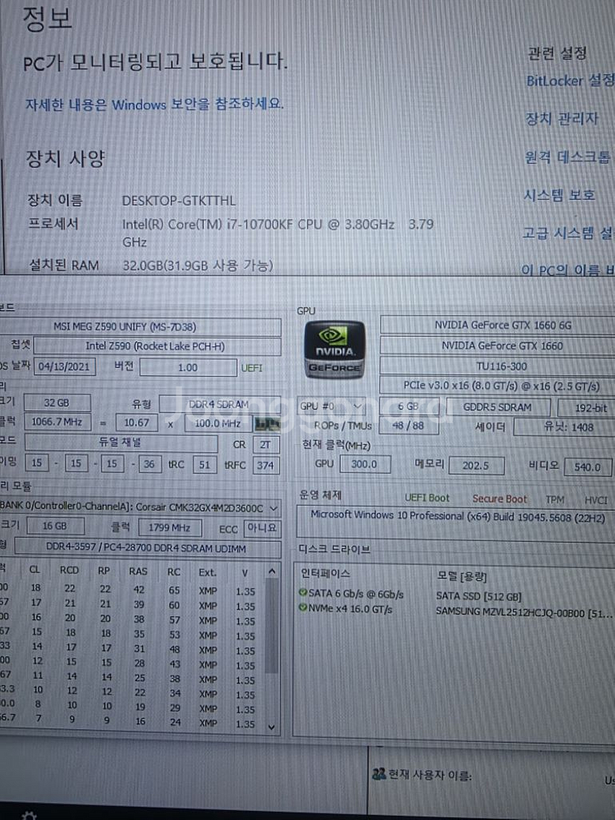Click the 100.0 MHz base clock field
This screenshot has width=615, height=820.
tap(218, 423)
